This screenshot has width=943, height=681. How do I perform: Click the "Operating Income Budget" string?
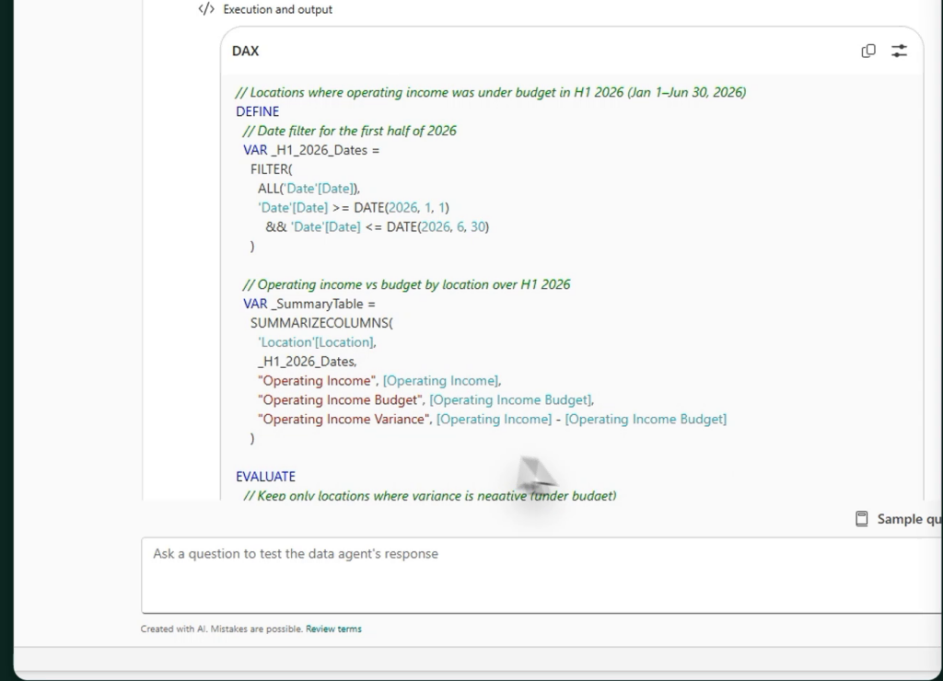coord(341,400)
